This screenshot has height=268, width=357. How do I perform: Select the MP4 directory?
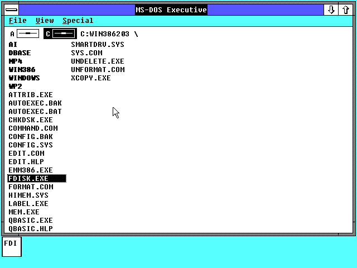pyautogui.click(x=16, y=61)
